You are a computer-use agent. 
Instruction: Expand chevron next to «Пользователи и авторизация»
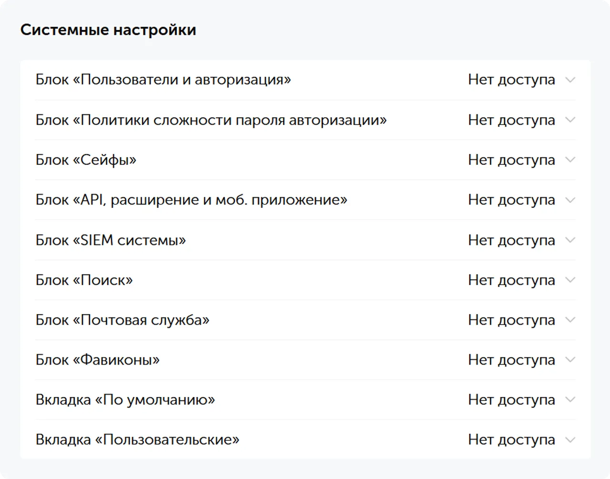pyautogui.click(x=570, y=80)
